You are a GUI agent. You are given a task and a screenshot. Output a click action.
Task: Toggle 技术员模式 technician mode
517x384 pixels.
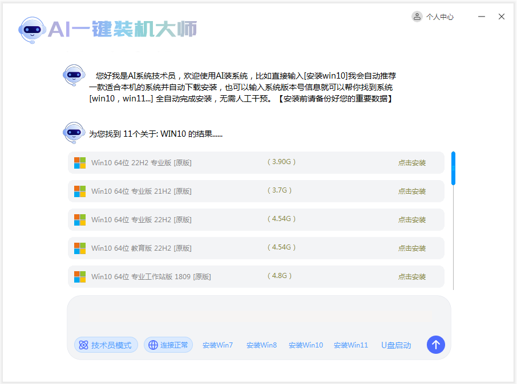pyautogui.click(x=106, y=345)
